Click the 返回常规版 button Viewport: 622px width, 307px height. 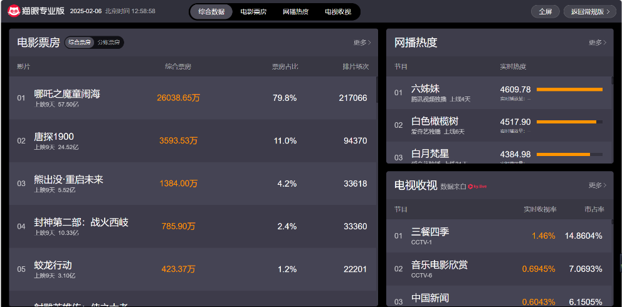pyautogui.click(x=589, y=11)
